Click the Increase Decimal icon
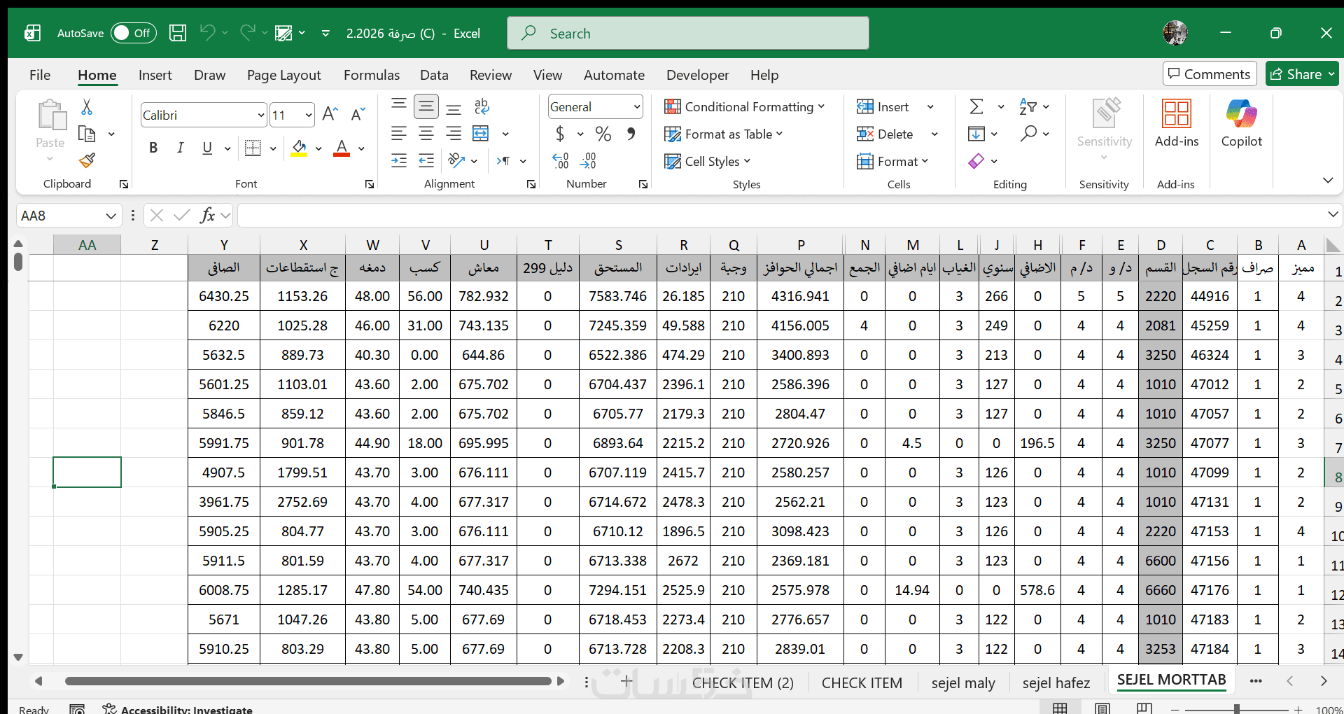This screenshot has width=1344, height=714. [561, 161]
